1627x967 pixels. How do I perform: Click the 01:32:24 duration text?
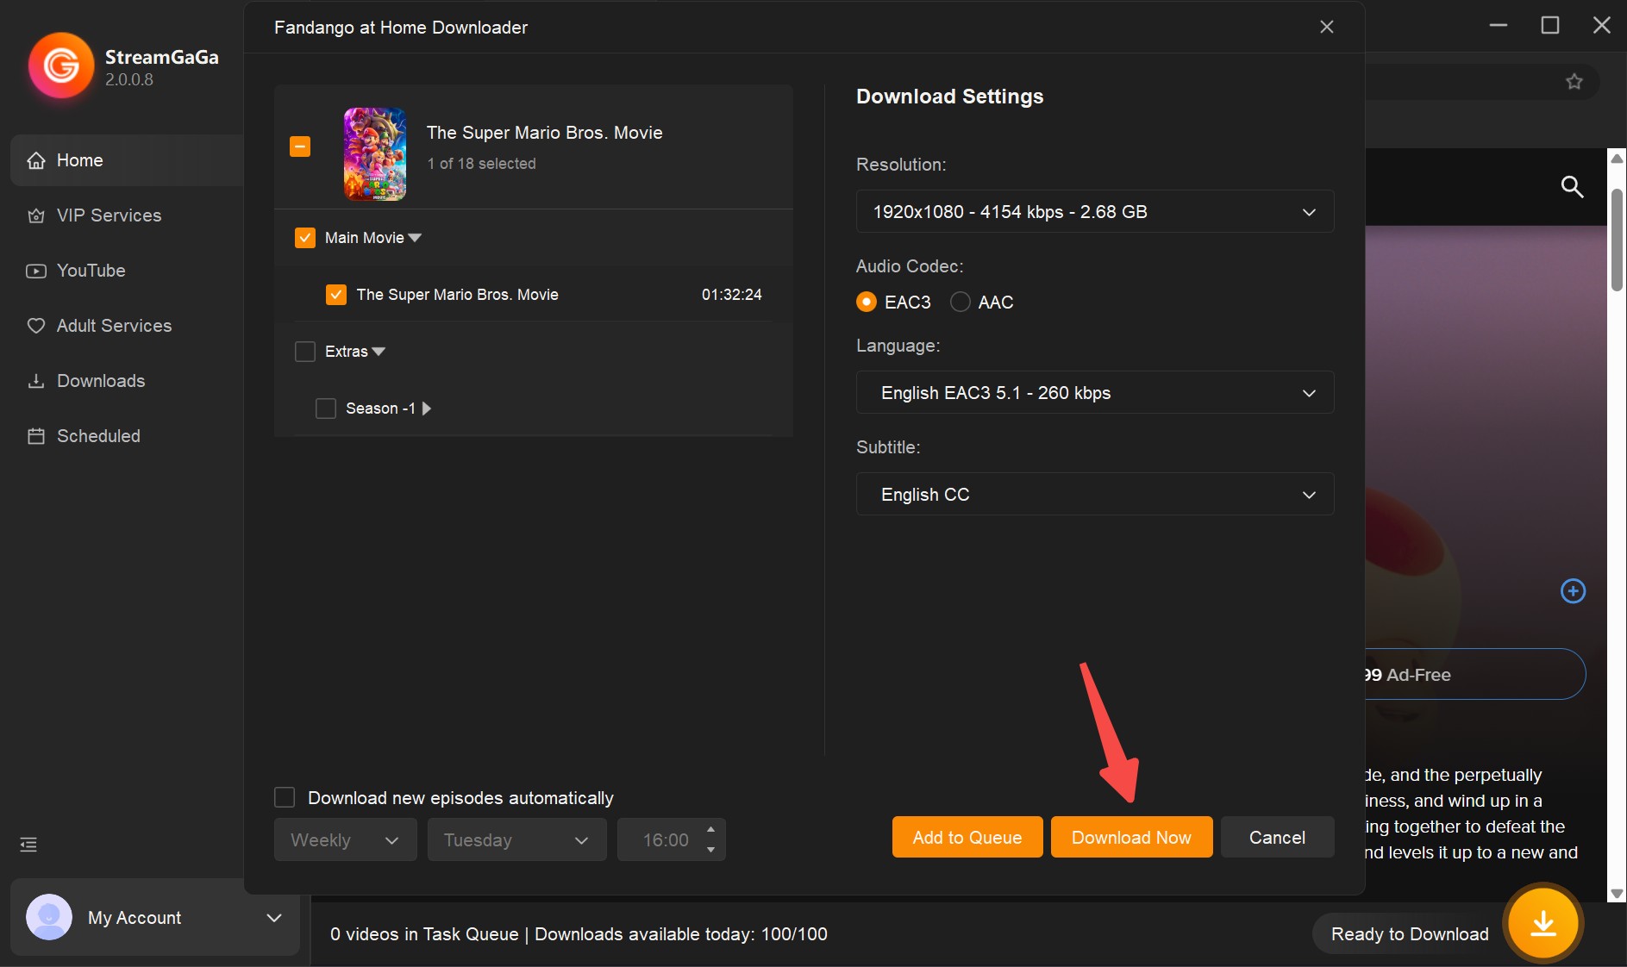pyautogui.click(x=731, y=295)
